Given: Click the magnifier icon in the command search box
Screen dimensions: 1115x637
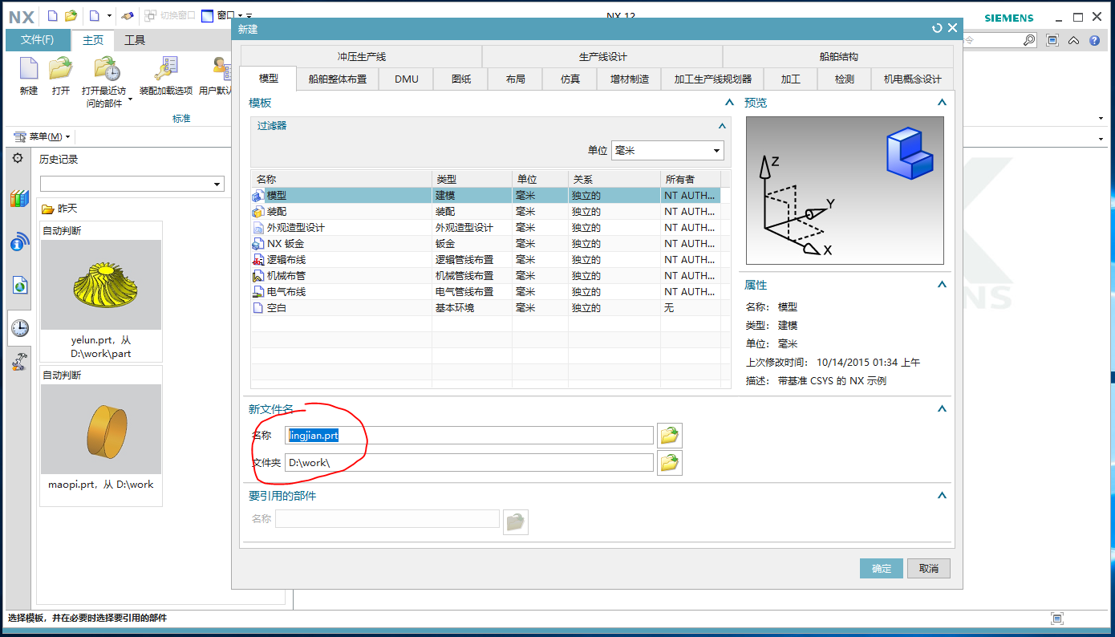Looking at the screenshot, I should coord(1029,40).
